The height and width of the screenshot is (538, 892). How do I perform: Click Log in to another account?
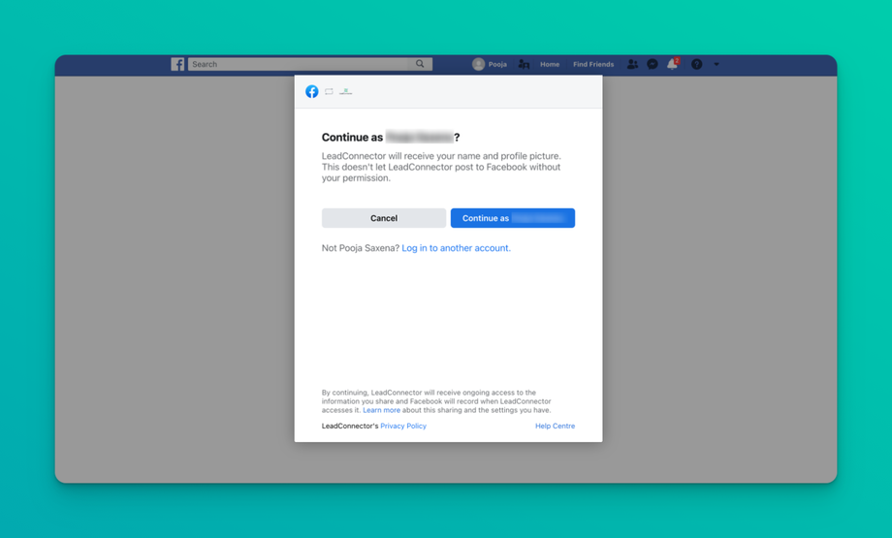point(457,248)
